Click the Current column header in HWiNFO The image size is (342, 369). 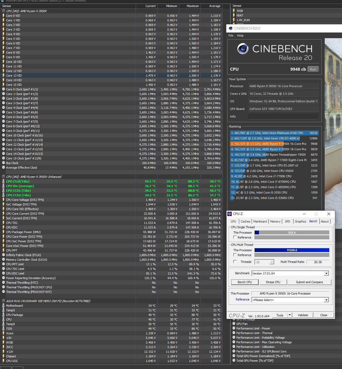pyautogui.click(x=147, y=6)
